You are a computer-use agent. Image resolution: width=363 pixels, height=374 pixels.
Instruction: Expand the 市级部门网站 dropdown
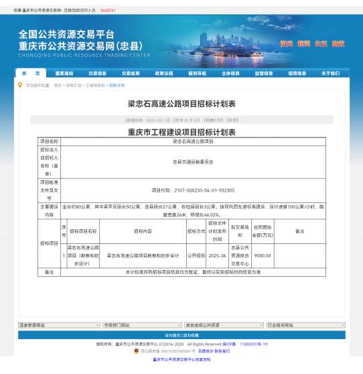point(142,325)
